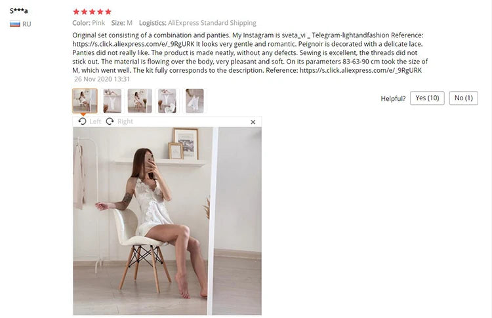
Task: Close the enlarged photo viewer
Action: click(253, 122)
